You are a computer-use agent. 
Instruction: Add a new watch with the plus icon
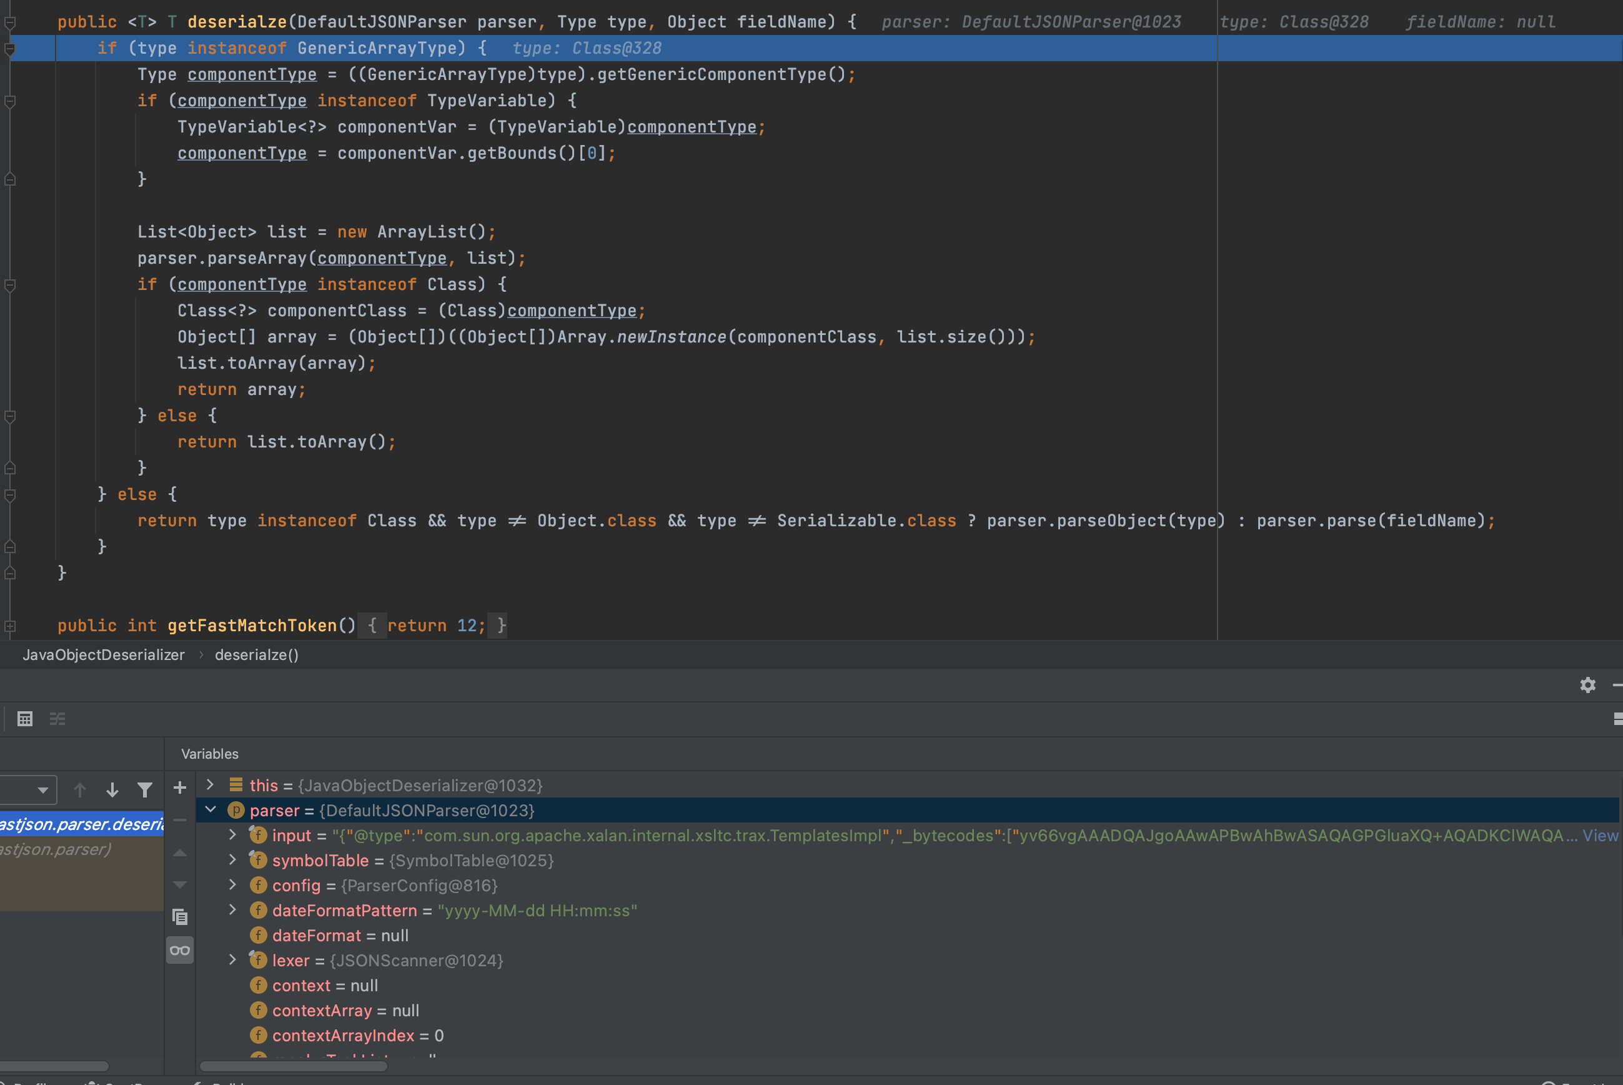pyautogui.click(x=180, y=787)
